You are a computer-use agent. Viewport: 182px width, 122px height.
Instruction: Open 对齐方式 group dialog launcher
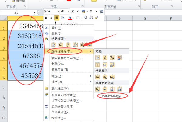(139, 6)
